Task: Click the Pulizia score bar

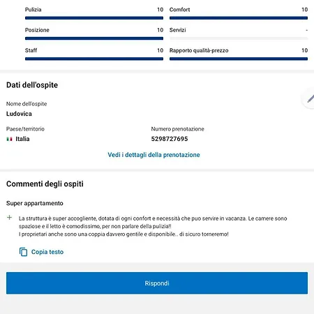Action: pyautogui.click(x=94, y=18)
